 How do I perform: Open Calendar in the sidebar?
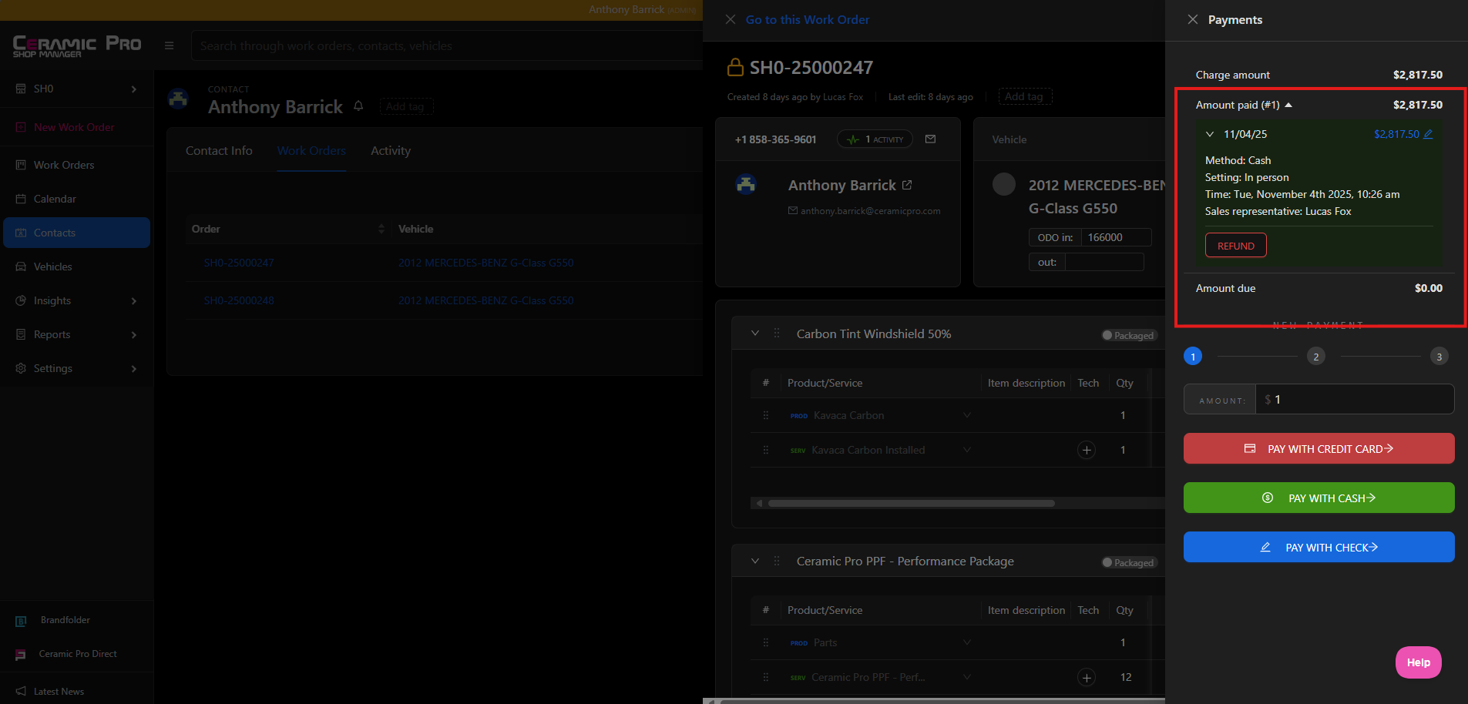pyautogui.click(x=77, y=199)
